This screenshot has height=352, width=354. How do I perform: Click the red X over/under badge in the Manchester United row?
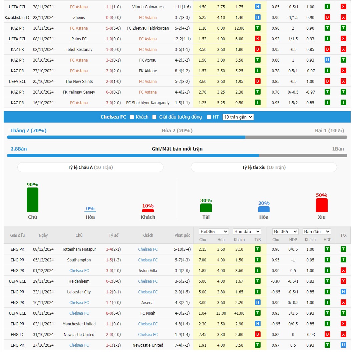pos(343,324)
